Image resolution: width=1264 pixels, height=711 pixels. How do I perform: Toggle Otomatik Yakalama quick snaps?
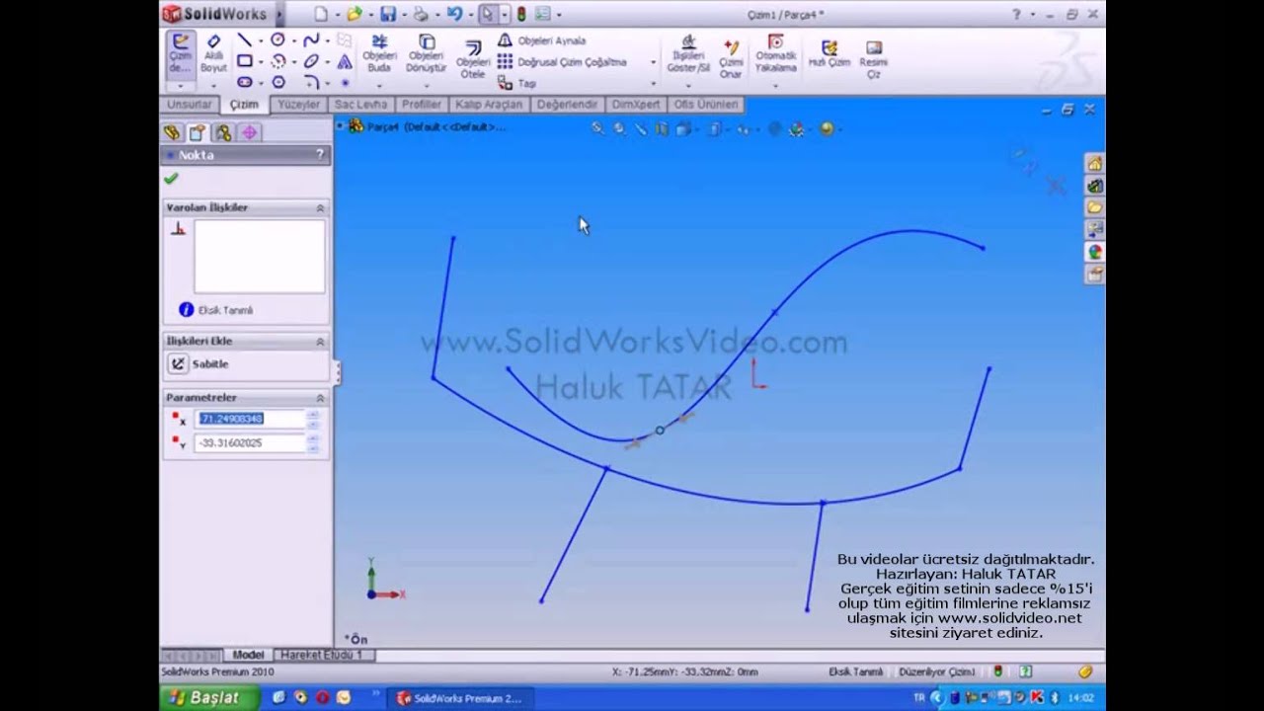pos(775,54)
